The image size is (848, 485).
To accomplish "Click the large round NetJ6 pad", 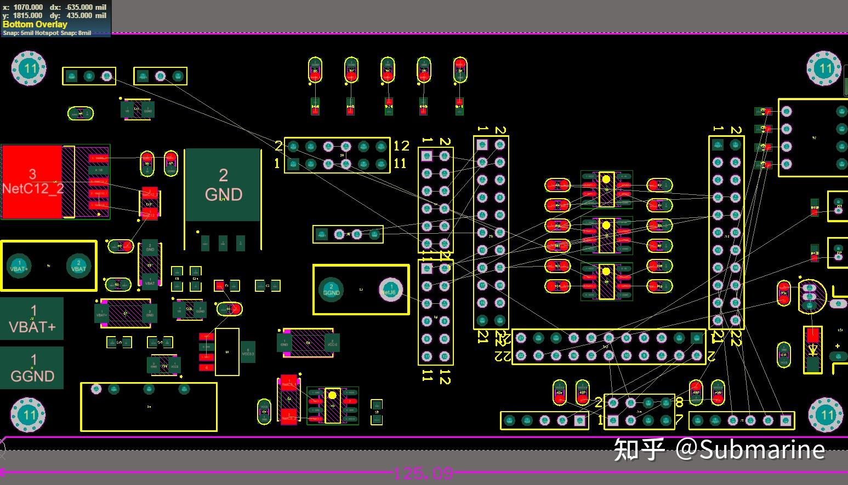I will (x=390, y=289).
